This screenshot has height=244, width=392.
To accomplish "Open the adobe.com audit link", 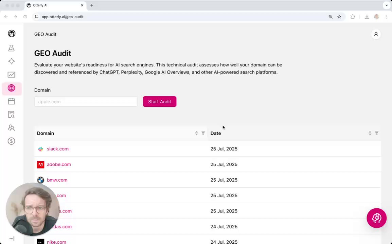I will pos(59,164).
